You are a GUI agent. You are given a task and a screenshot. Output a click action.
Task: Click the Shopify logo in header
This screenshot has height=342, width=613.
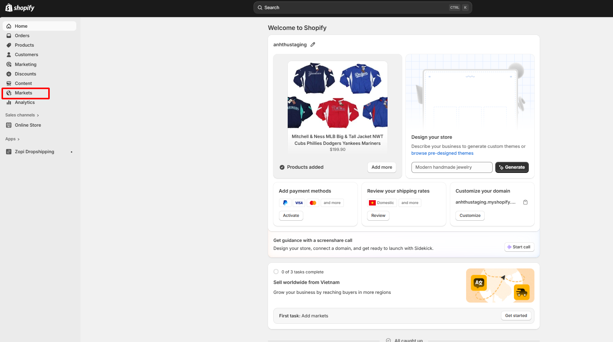point(20,8)
